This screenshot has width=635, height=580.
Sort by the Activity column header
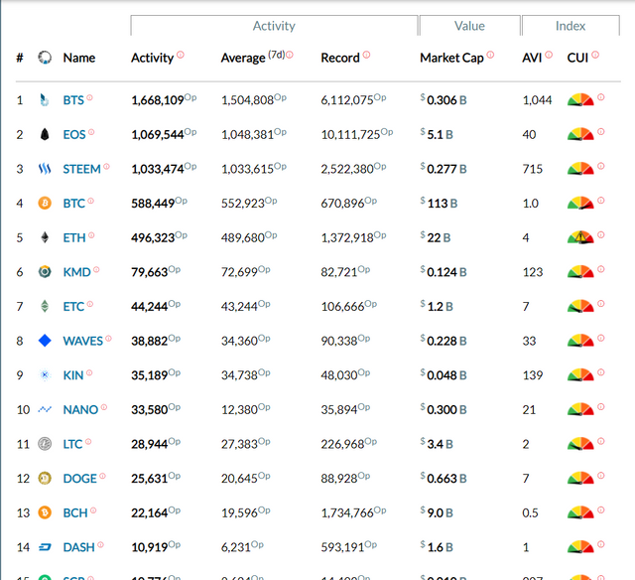coord(152,58)
